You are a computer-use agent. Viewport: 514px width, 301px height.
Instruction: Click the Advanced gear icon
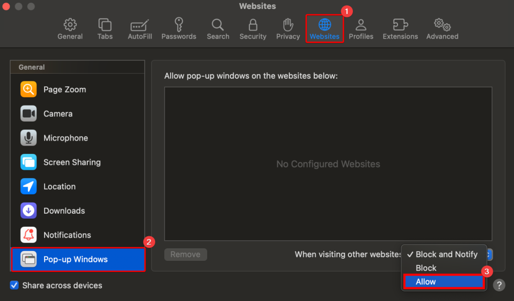coord(441,28)
